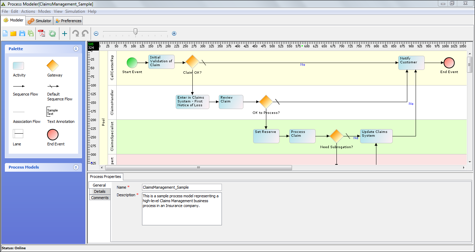Open the Details properties tab
The width and height of the screenshot is (475, 252).
[x=100, y=191]
